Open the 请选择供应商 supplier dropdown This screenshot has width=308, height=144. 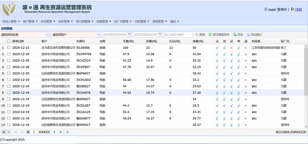pyautogui.click(x=48, y=35)
